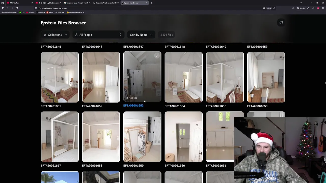Click the EFTA00001649 file name
The width and height of the screenshot is (326, 183).
[216, 47]
